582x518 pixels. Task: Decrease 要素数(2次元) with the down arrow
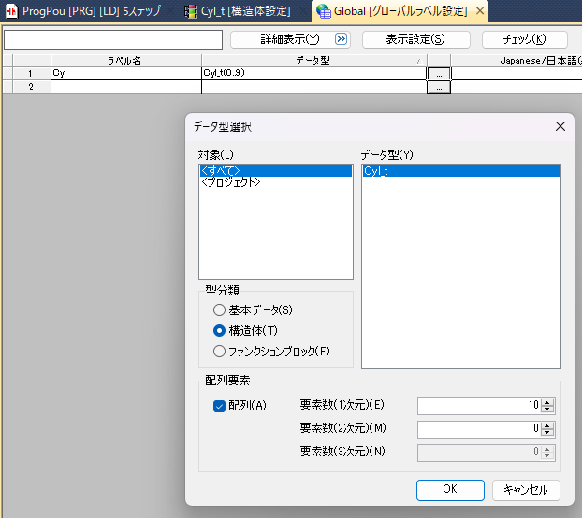pyautogui.click(x=546, y=433)
